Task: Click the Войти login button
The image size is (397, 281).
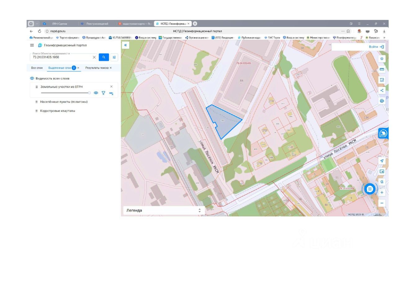Action: [376, 47]
